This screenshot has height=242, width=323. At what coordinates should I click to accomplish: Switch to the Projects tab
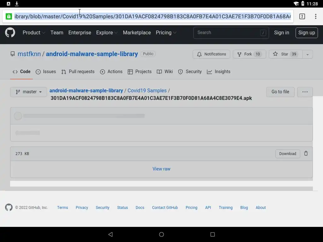click(139, 72)
